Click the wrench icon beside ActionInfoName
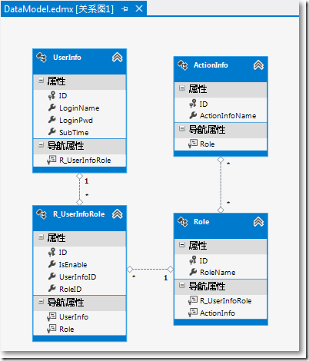309x361 pixels. point(193,115)
